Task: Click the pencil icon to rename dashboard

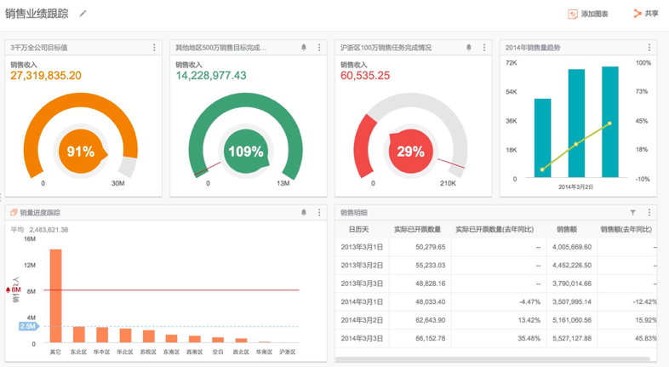Action: (83, 14)
